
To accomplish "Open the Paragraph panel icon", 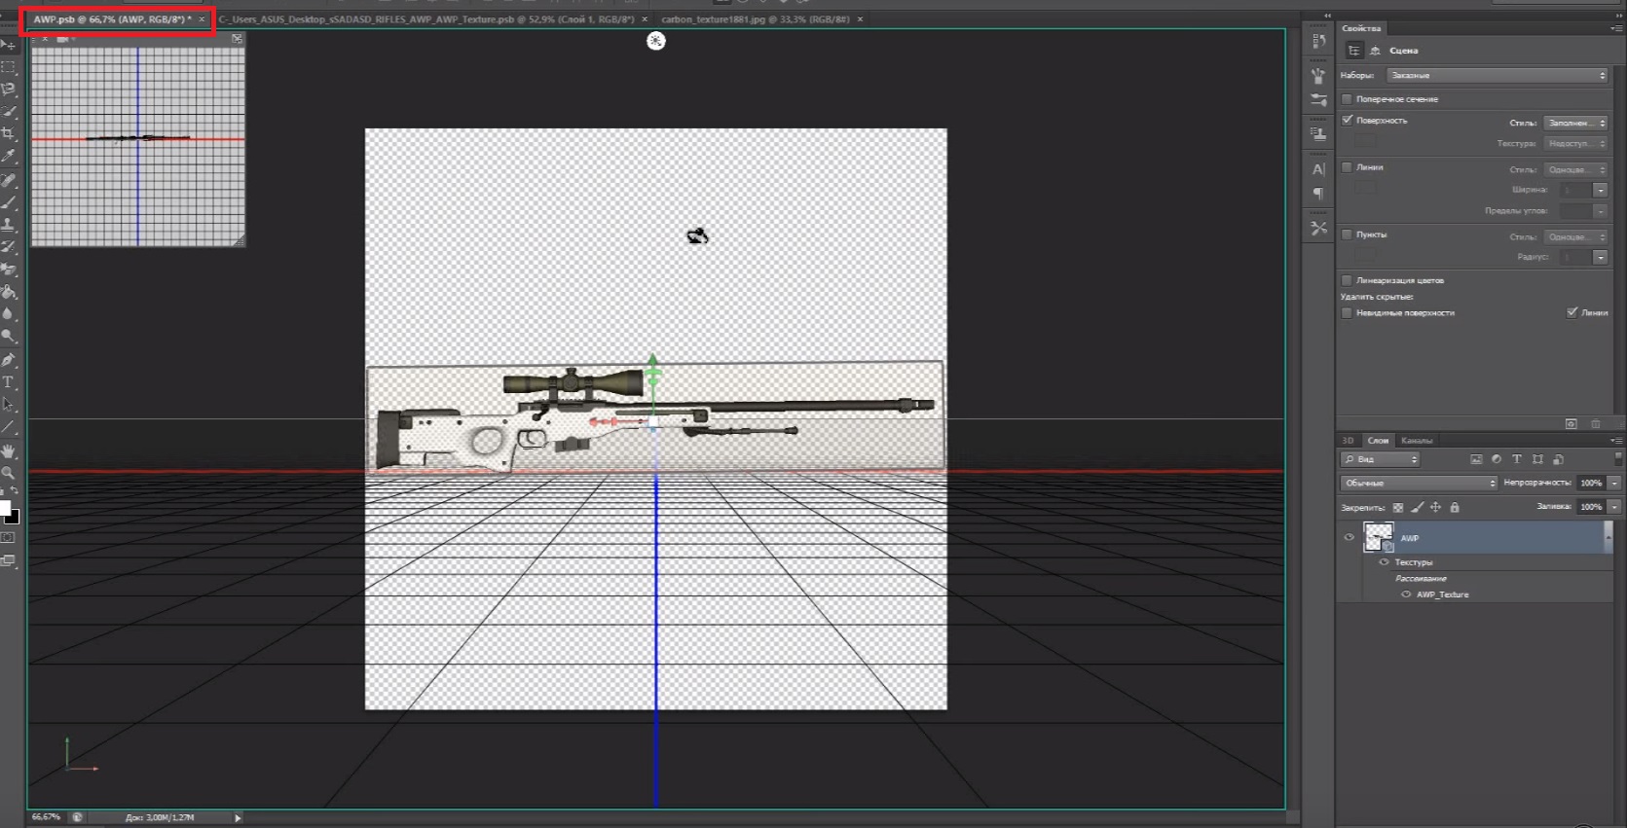I will (x=1318, y=194).
